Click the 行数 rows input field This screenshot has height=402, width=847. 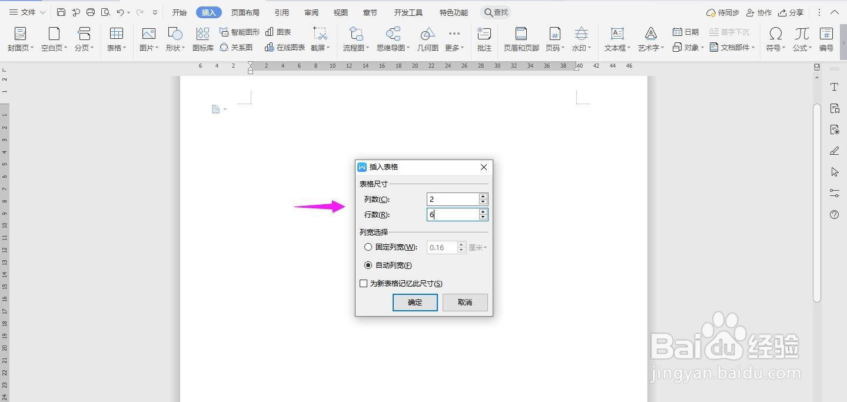[453, 215]
